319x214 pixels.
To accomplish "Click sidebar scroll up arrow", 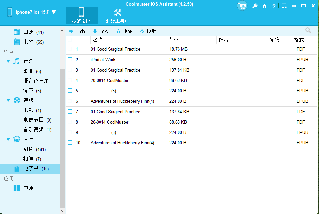I will (62, 30).
